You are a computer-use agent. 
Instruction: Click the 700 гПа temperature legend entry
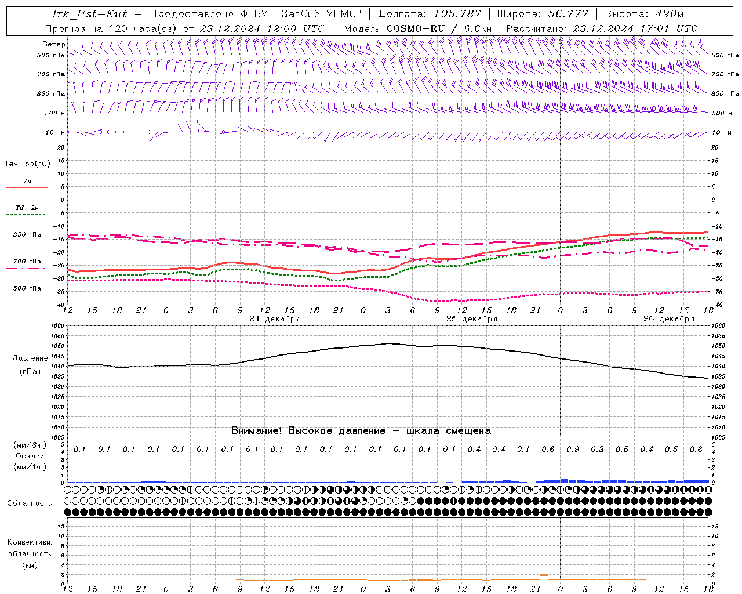[27, 262]
